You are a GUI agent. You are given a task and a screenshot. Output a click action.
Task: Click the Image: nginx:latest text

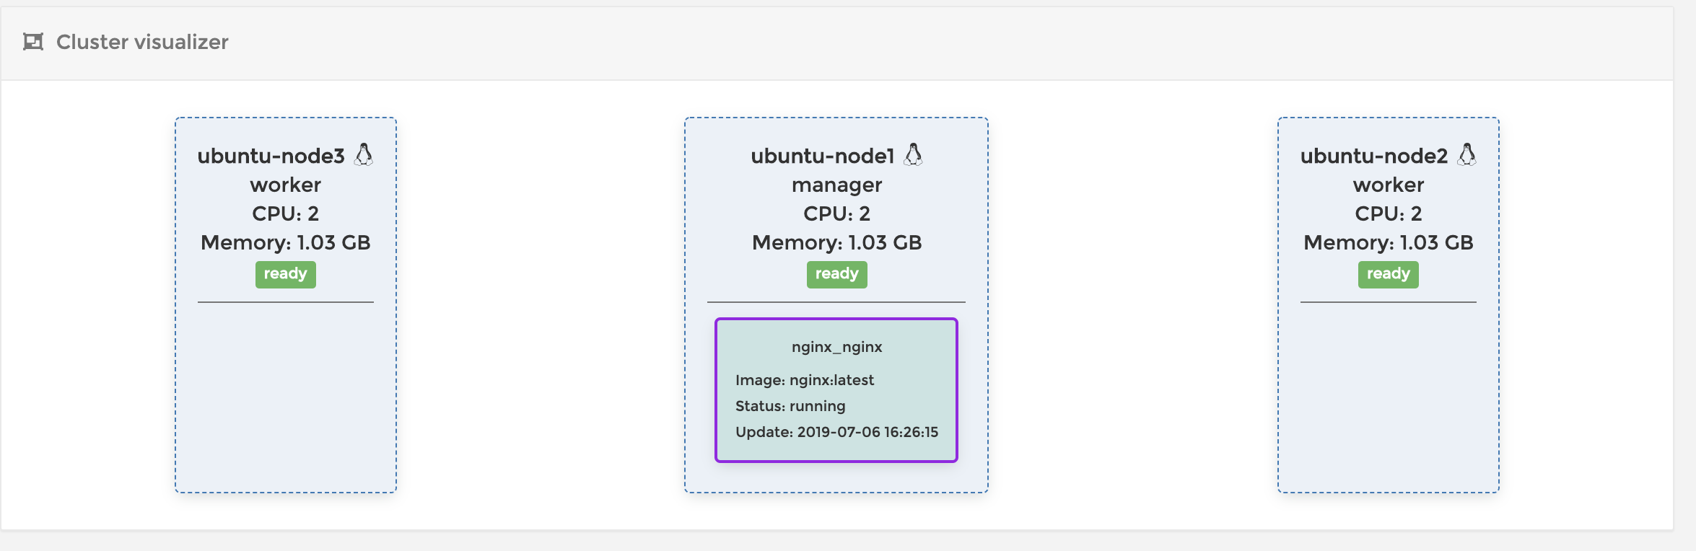(804, 380)
